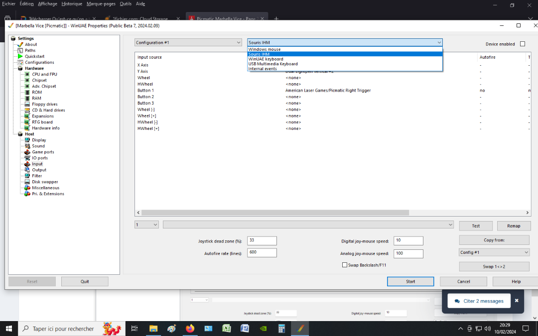This screenshot has height=336, width=538.
Task: Enable the Device enabled checkbox
Action: [x=523, y=44]
